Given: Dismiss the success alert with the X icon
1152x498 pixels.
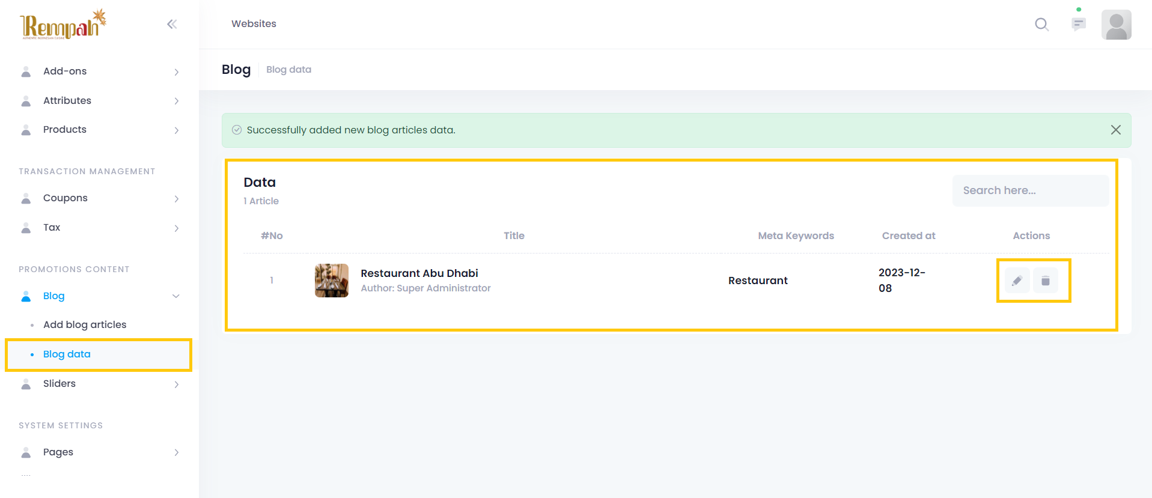Looking at the screenshot, I should [1115, 130].
